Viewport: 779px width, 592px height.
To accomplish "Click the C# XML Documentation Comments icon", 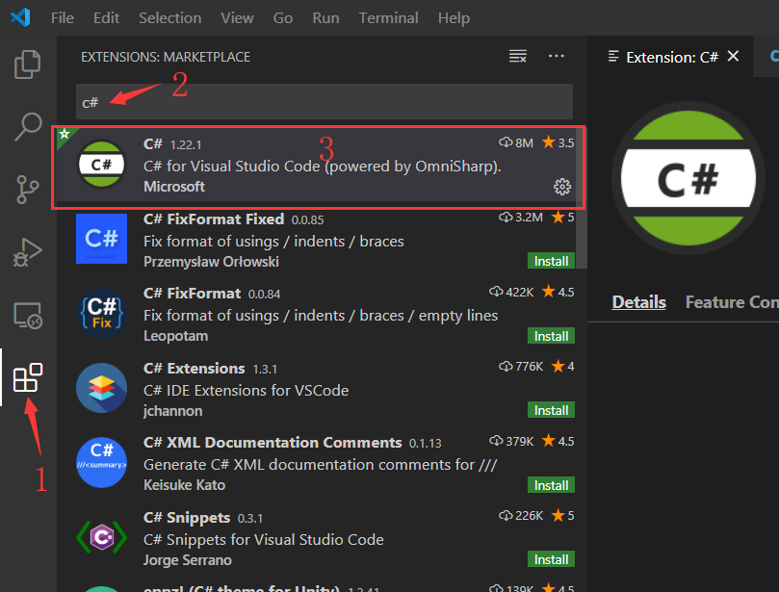I will [x=101, y=462].
